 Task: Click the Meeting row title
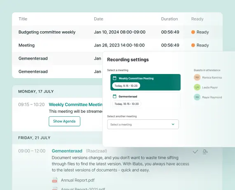tap(26, 45)
